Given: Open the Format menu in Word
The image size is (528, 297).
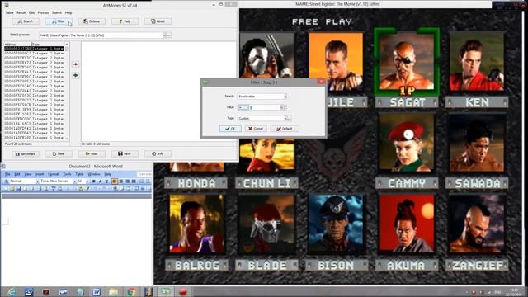Looking at the screenshot, I should click(x=53, y=174).
